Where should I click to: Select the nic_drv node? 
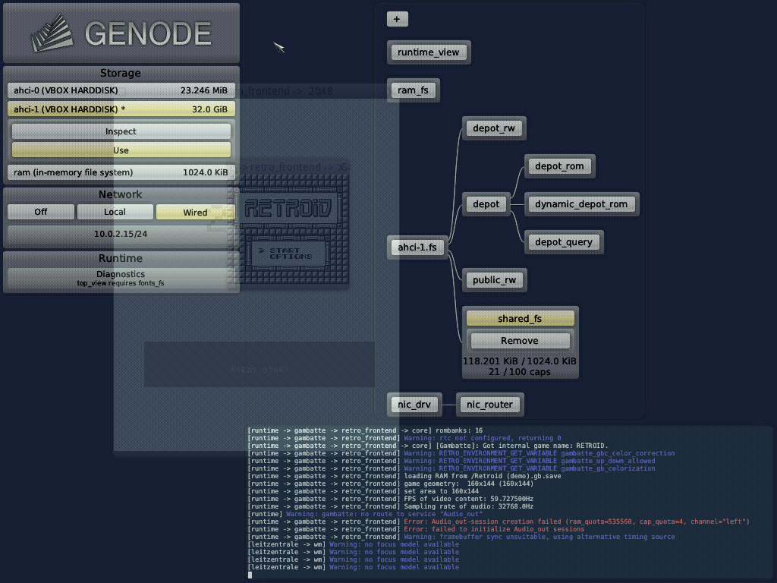coord(414,405)
